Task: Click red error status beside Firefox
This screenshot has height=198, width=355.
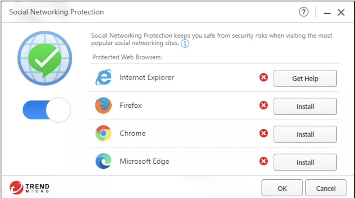Action: [x=264, y=105]
